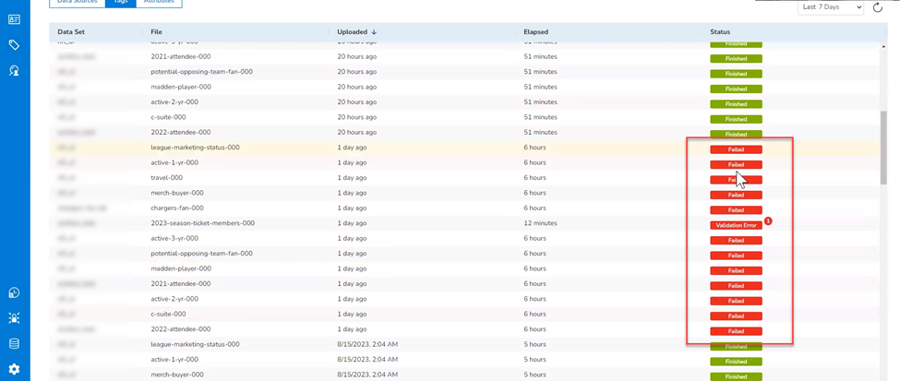
Task: Click the Data Set column header
Action: coord(71,31)
